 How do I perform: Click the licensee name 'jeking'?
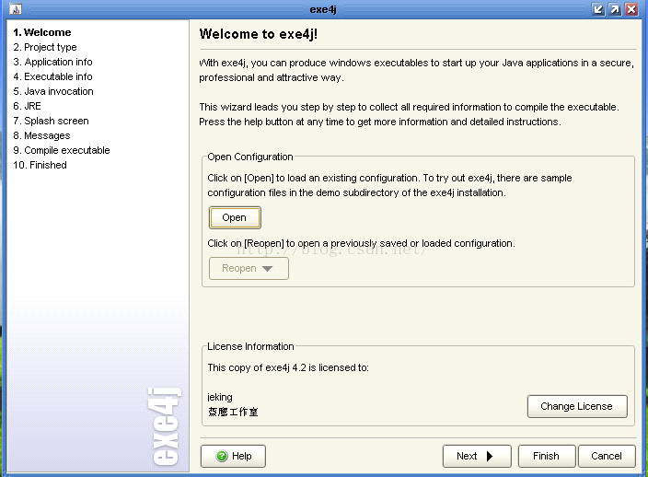[x=220, y=397]
